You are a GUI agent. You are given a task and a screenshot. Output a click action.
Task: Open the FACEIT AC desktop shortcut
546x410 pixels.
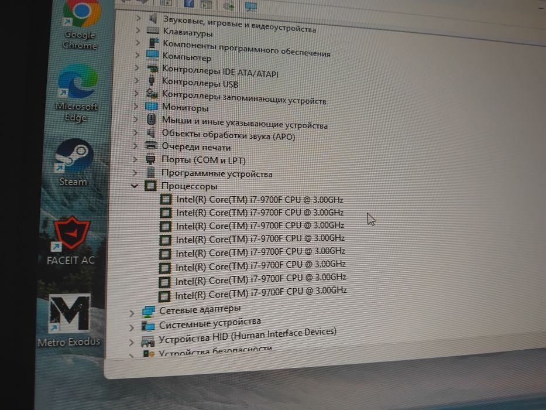(71, 241)
